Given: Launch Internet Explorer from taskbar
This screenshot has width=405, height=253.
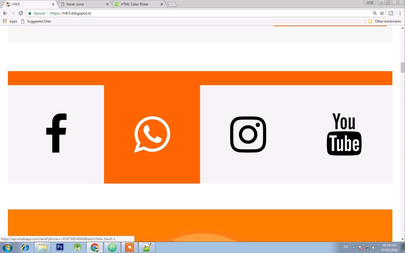Looking at the screenshot, I should point(25,248).
